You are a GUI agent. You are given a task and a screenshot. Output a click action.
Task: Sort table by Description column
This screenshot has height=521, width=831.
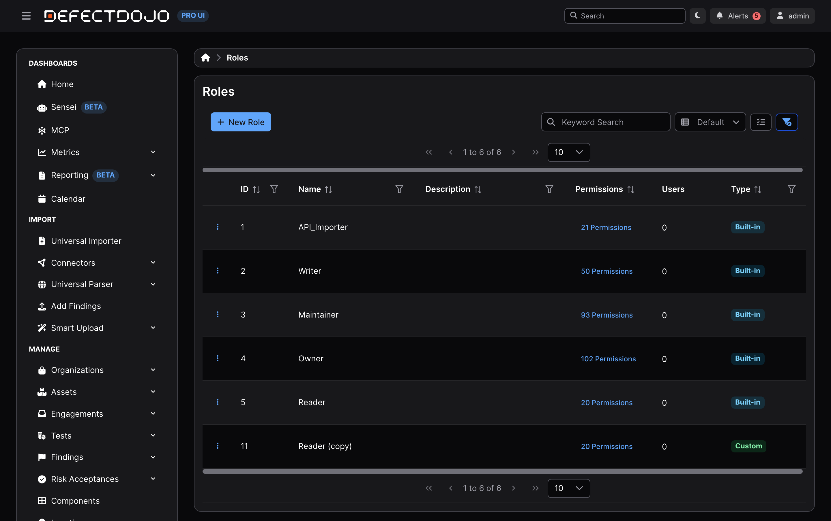(478, 190)
